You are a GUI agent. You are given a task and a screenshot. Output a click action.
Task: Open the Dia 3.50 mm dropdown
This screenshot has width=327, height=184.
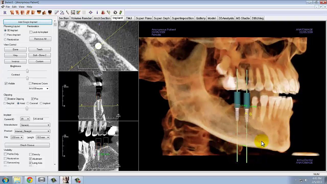point(17,137)
